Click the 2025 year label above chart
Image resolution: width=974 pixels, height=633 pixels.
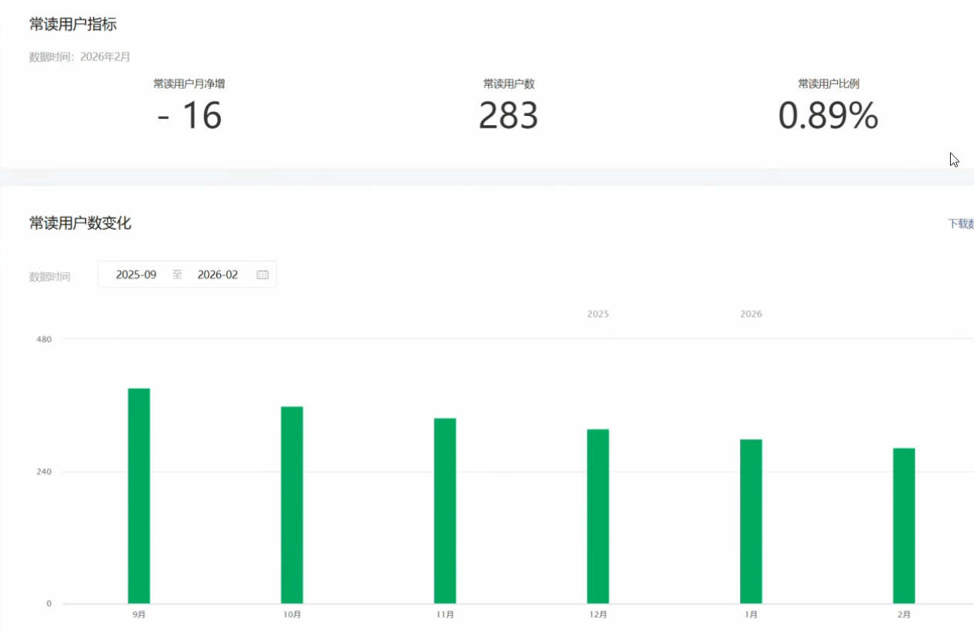tap(598, 314)
